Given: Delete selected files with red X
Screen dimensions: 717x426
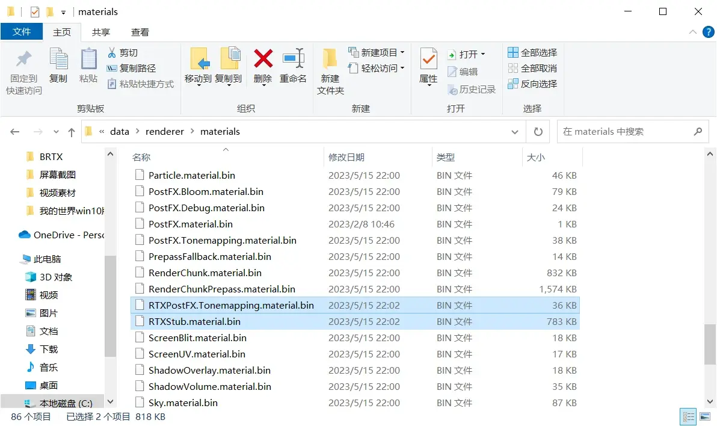Looking at the screenshot, I should (x=263, y=67).
